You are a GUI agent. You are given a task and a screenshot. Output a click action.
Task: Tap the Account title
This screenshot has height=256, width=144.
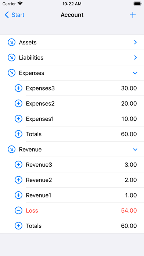coord(72,15)
